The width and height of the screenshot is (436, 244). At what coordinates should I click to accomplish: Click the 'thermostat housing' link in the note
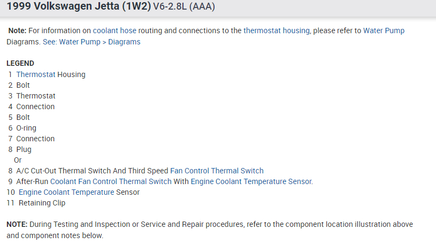click(276, 30)
